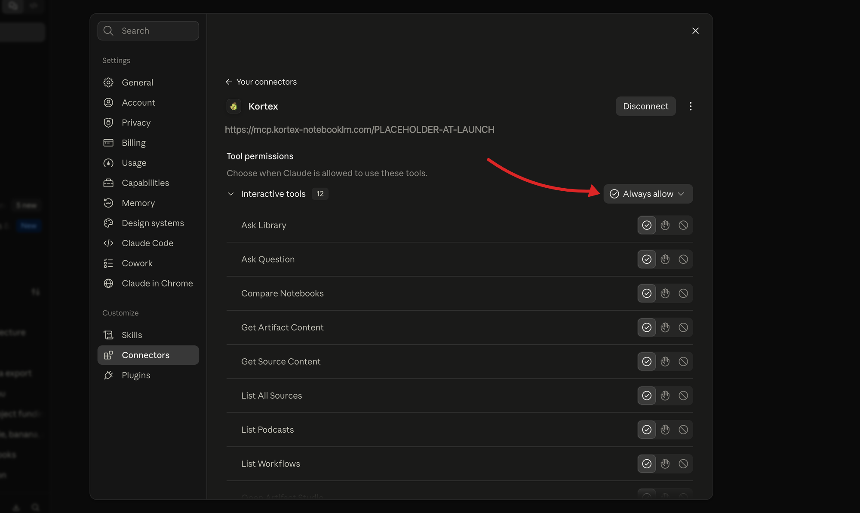860x513 pixels.
Task: Select Plugins in Customize menu
Action: pos(148,375)
